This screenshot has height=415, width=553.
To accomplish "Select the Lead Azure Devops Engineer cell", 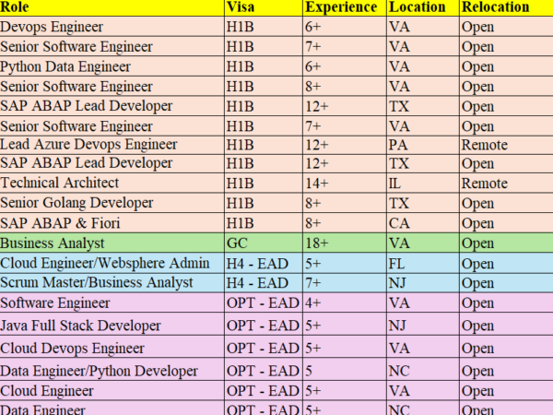I will [x=88, y=145].
